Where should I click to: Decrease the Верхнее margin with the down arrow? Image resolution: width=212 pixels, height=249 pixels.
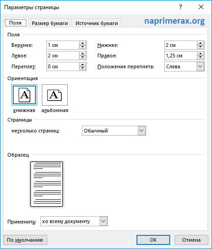[x=82, y=47]
